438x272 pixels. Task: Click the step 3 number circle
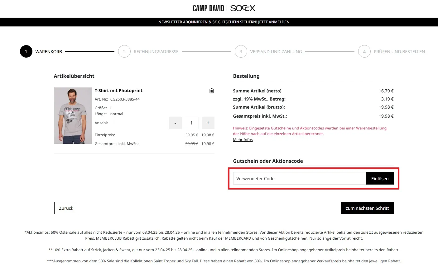[241, 52]
